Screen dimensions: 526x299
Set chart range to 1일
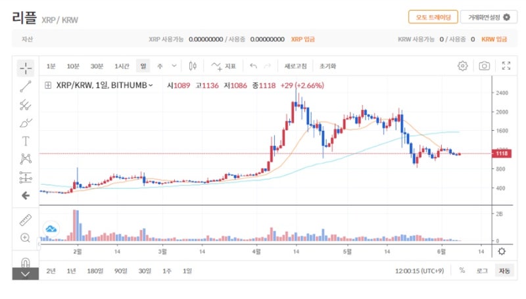pos(187,271)
